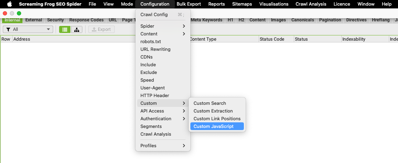Open the Sitemaps menu
Image resolution: width=398 pixels, height=163 pixels.
pyautogui.click(x=242, y=4)
